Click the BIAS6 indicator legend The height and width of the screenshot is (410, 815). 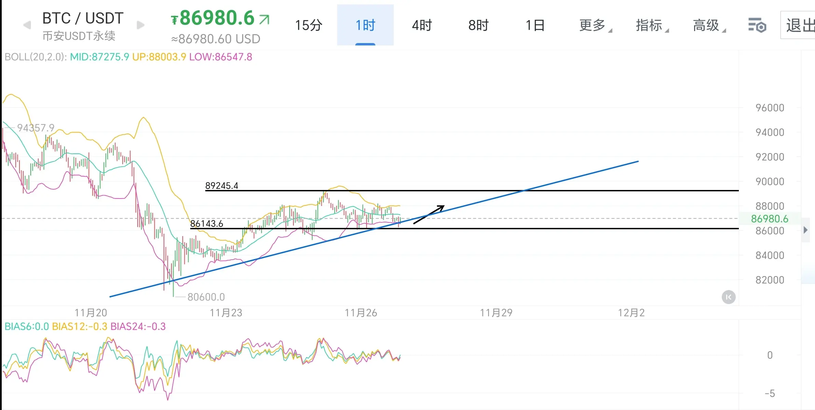[27, 327]
